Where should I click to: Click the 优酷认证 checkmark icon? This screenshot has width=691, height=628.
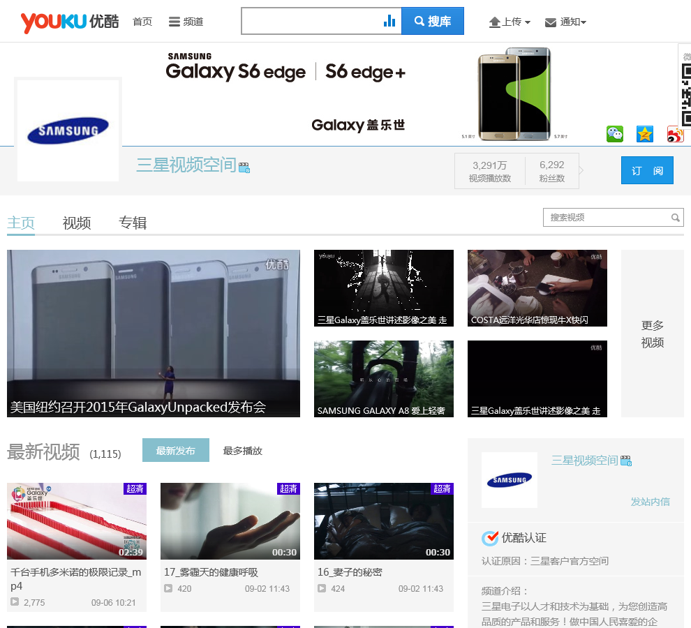click(x=489, y=538)
